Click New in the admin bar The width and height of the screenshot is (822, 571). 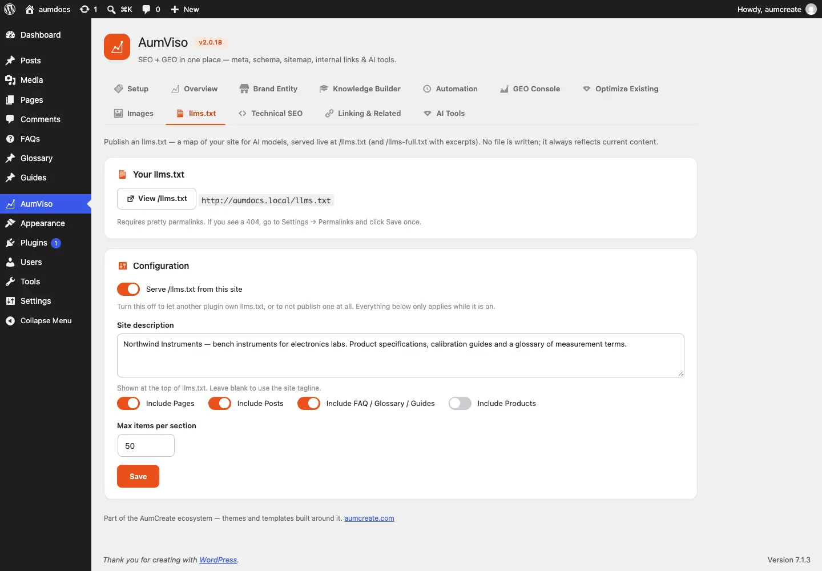pyautogui.click(x=184, y=9)
